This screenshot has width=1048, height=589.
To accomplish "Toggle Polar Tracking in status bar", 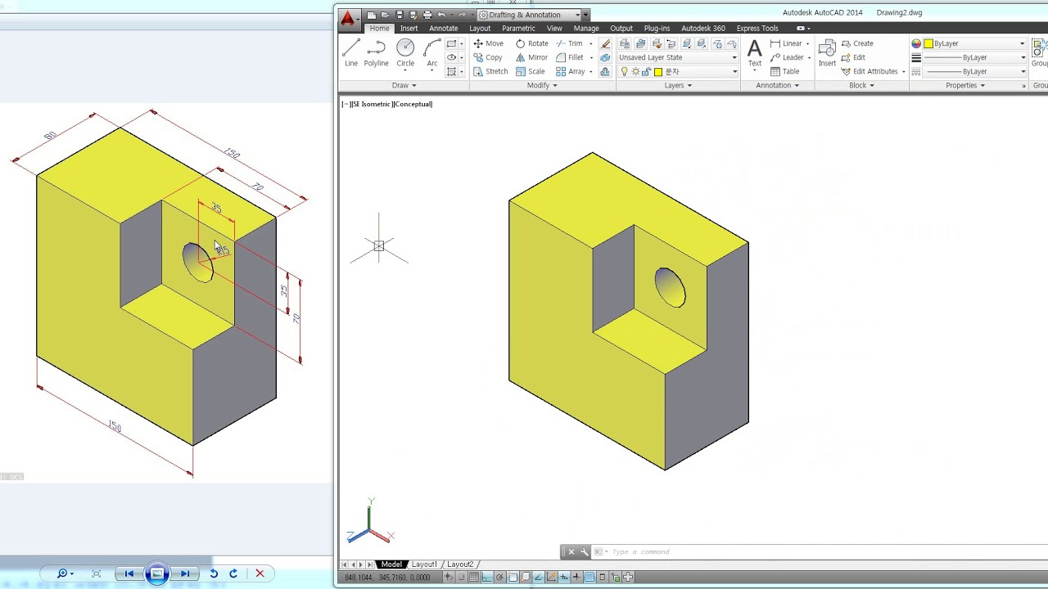I will click(500, 577).
